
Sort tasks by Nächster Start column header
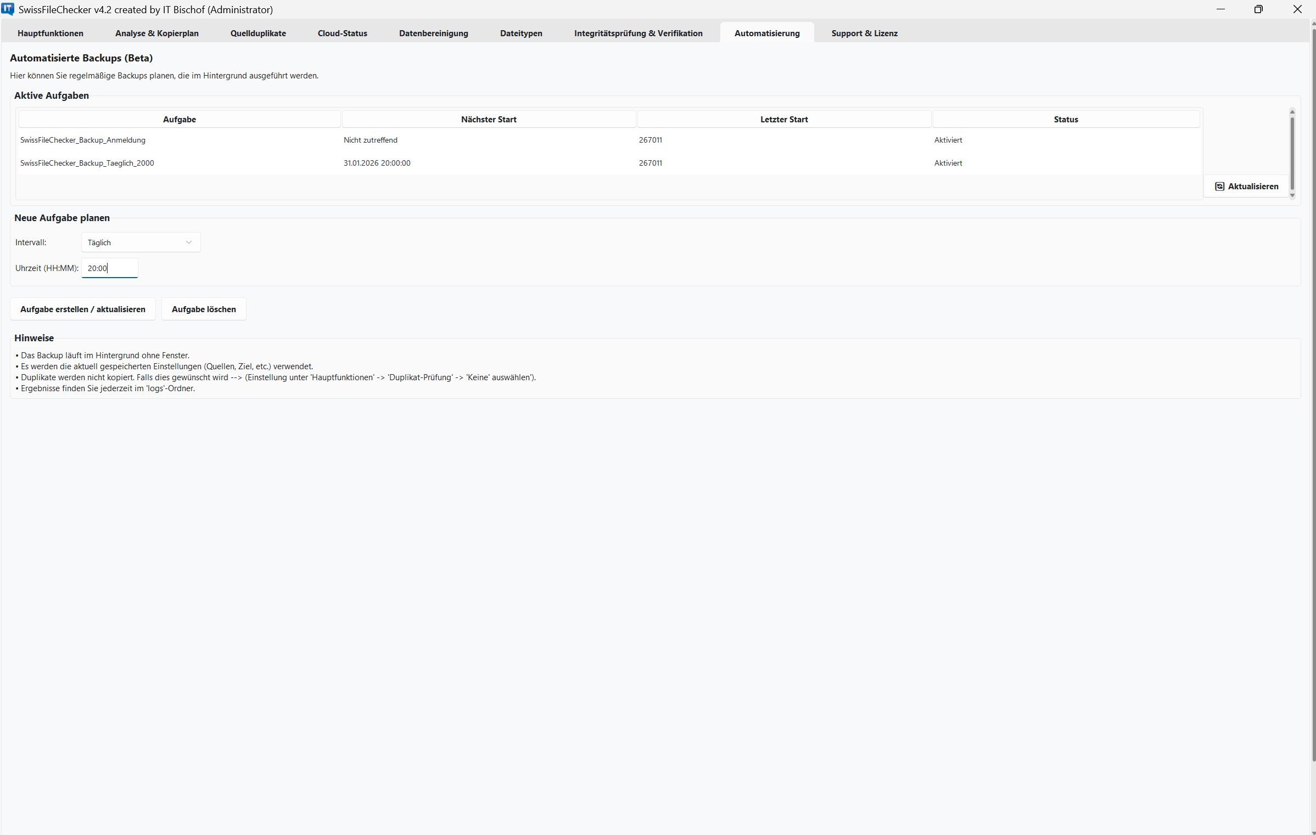[x=489, y=120]
